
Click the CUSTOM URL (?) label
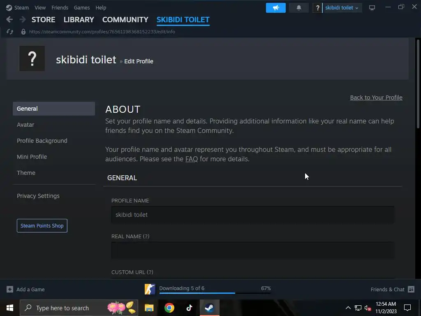[132, 272]
